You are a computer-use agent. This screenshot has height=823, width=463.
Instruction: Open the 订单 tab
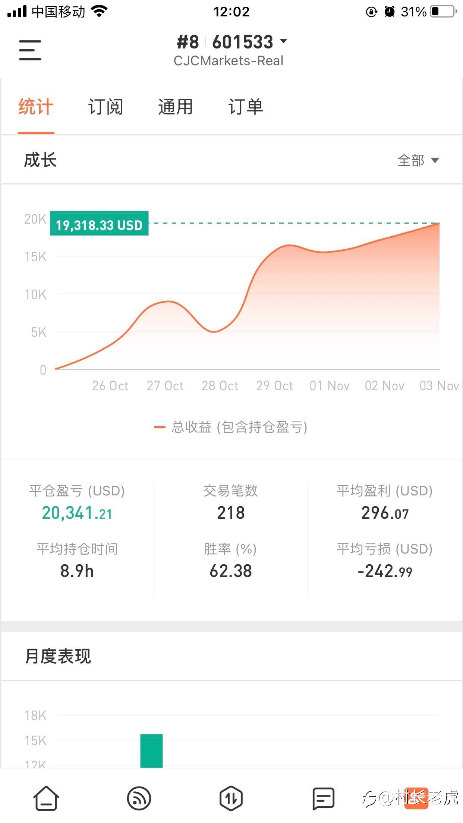pos(245,107)
